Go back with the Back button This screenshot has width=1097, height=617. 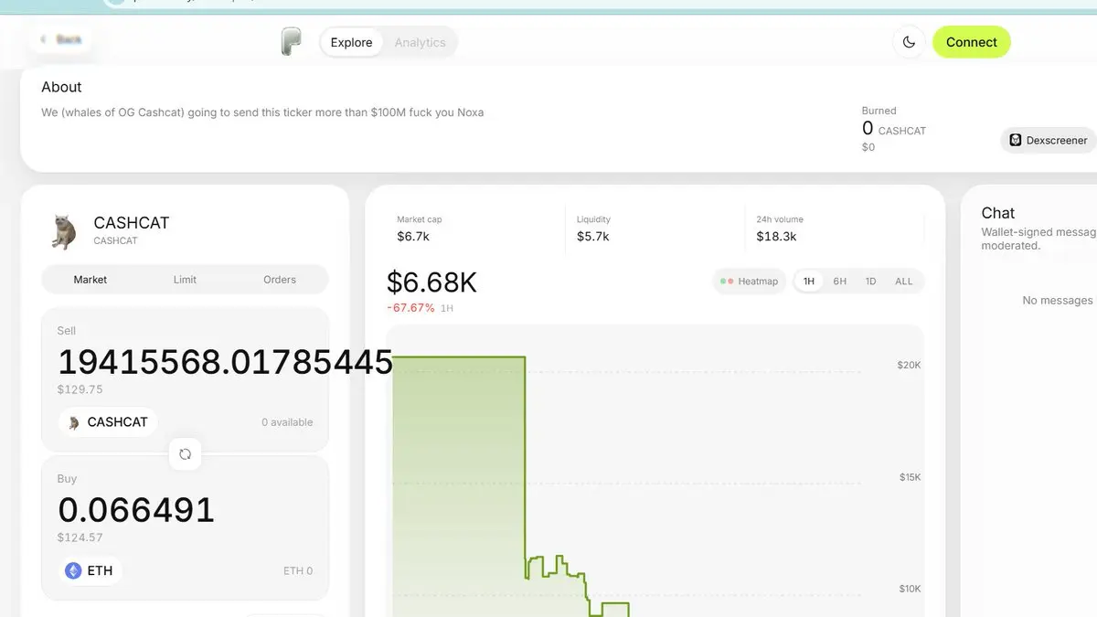click(x=59, y=39)
